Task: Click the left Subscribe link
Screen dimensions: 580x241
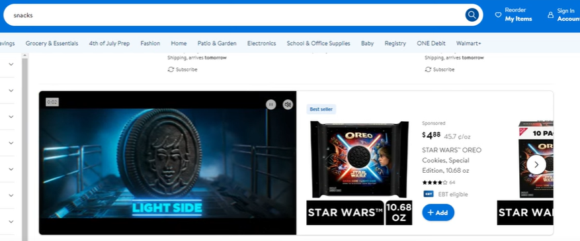Action: tap(186, 70)
